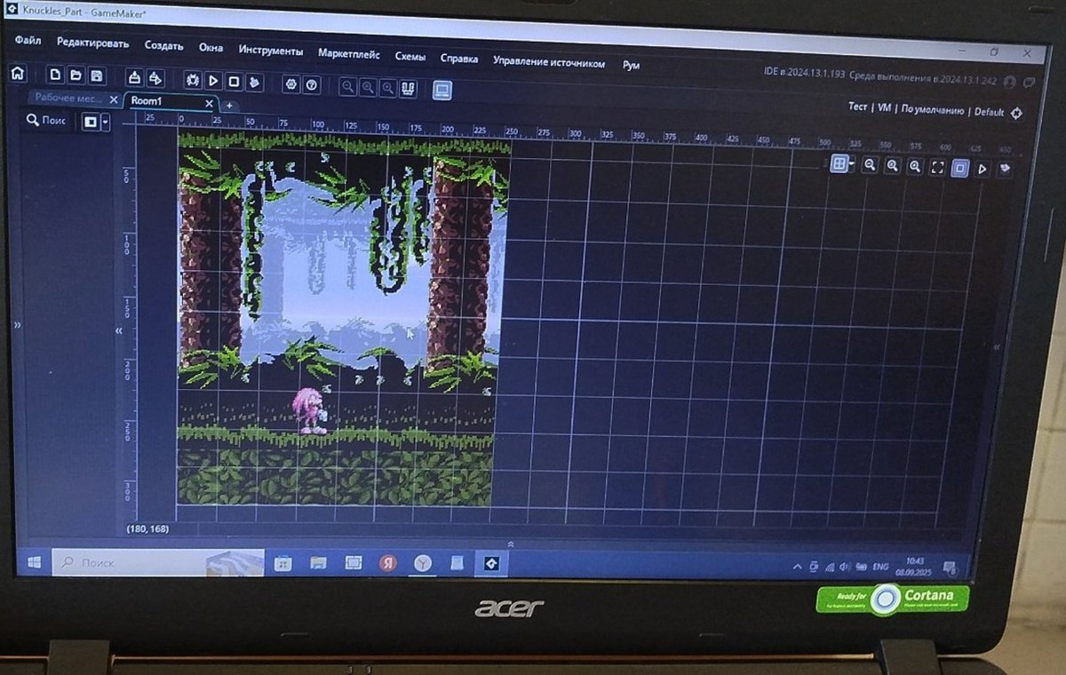Open the Окна menu

coord(211,47)
